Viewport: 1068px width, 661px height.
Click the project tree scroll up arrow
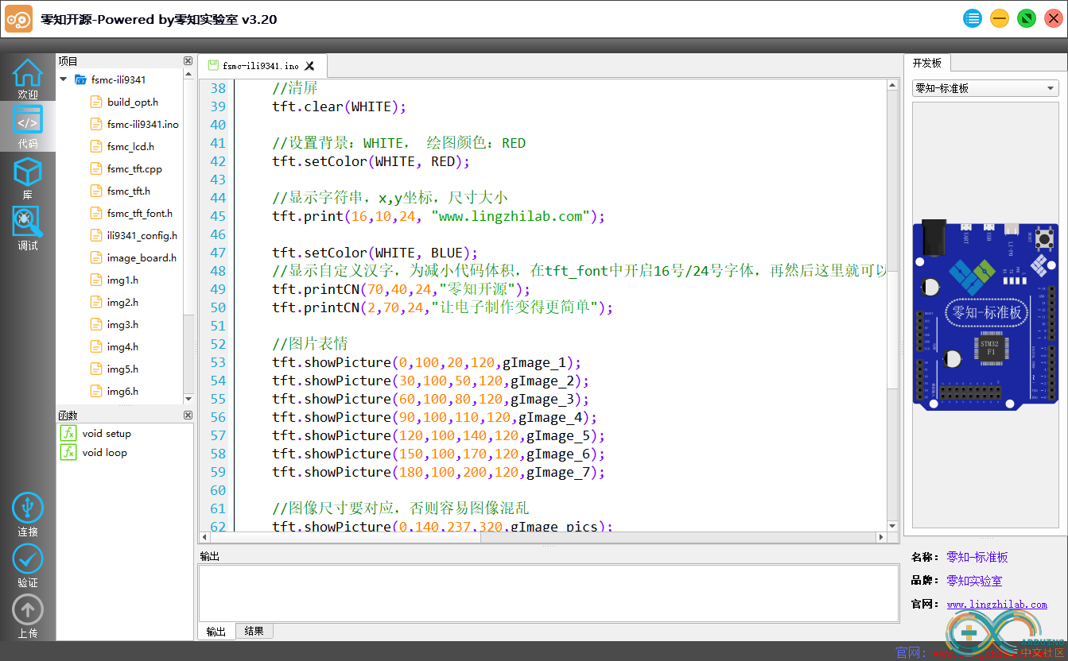pyautogui.click(x=188, y=75)
